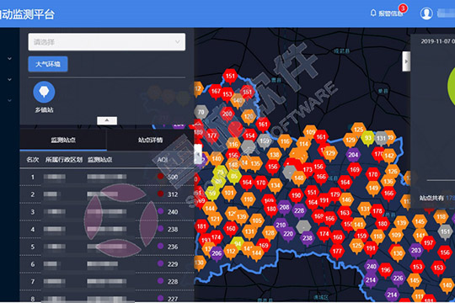
Task: Select the purple 206 map marker
Action: (x=217, y=253)
